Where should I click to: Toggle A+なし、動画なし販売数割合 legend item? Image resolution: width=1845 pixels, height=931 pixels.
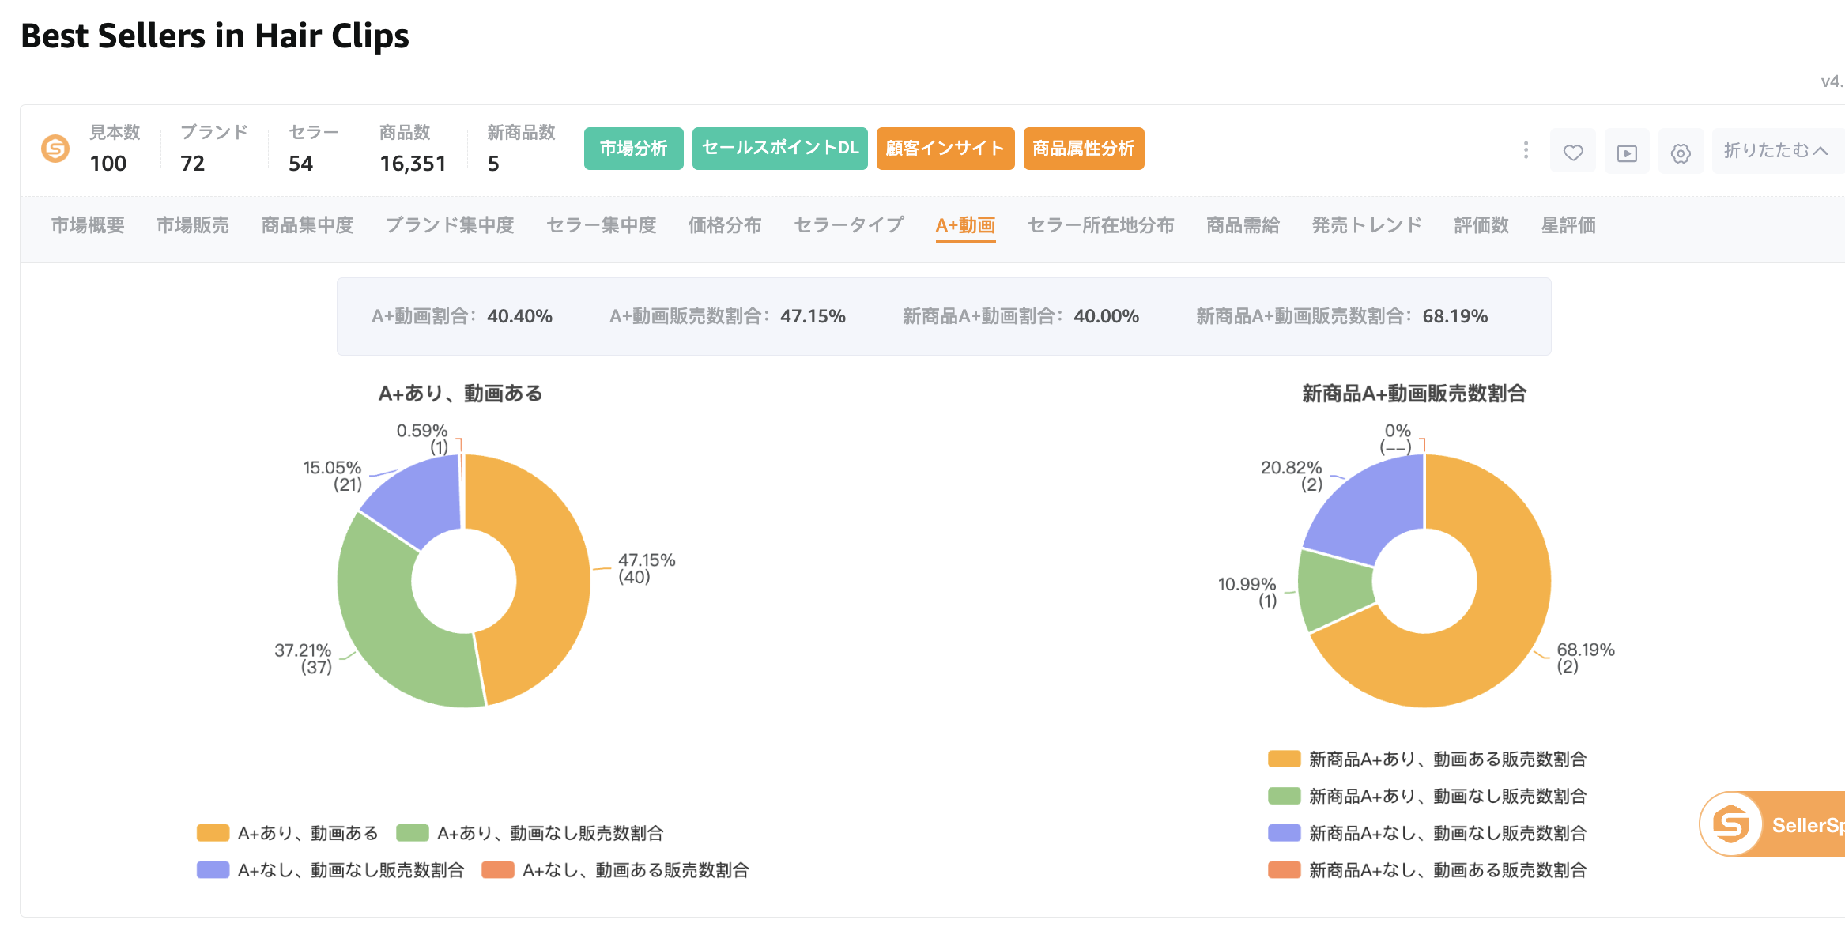pyautogui.click(x=330, y=870)
